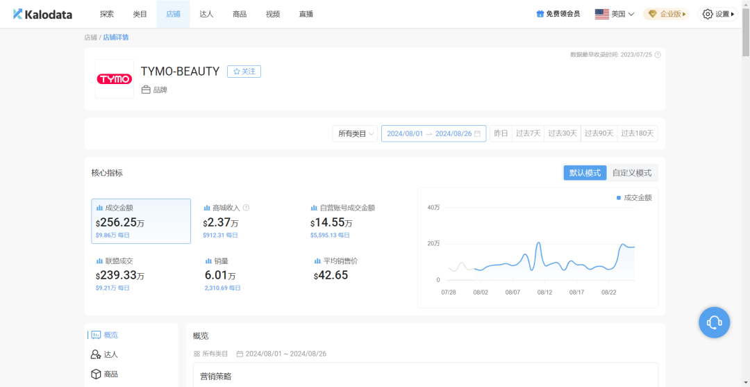Viewport: 750px width, 387px height.
Task: Click the 概览 sidebar chart icon
Action: tap(96, 335)
